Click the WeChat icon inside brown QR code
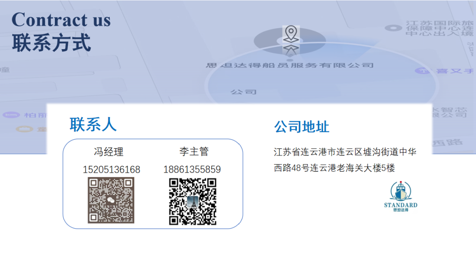Image resolution: width=476 pixels, height=264 pixels. point(111,200)
